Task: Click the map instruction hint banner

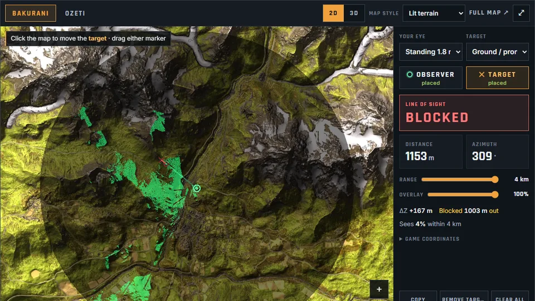Action: 88,38
